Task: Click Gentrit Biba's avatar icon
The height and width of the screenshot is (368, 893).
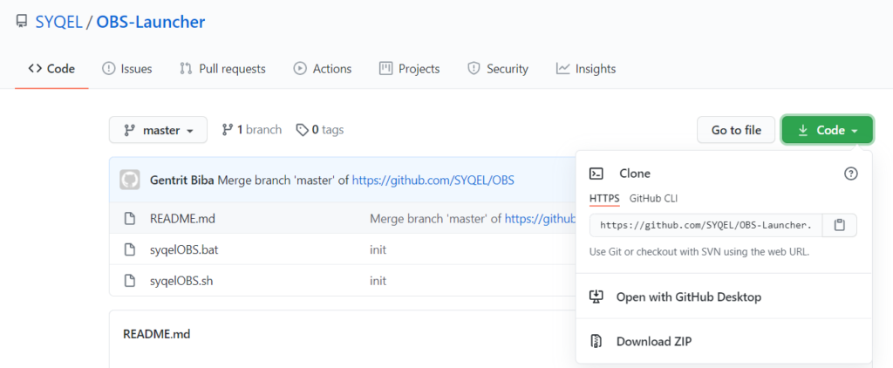Action: pyautogui.click(x=130, y=181)
